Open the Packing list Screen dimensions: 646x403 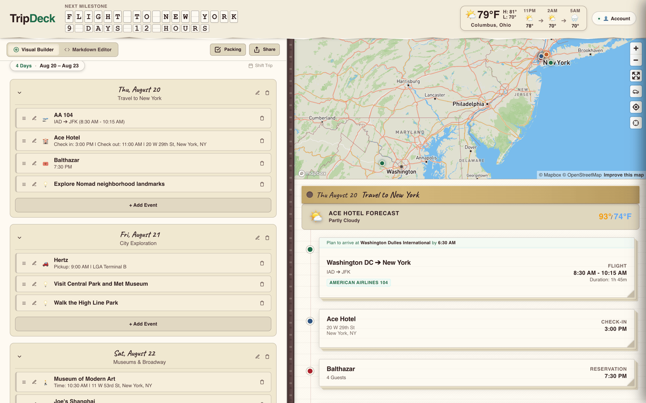(228, 50)
